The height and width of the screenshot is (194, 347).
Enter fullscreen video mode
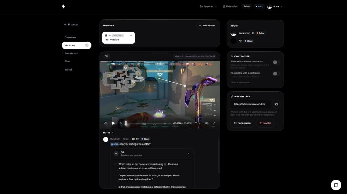(214, 123)
